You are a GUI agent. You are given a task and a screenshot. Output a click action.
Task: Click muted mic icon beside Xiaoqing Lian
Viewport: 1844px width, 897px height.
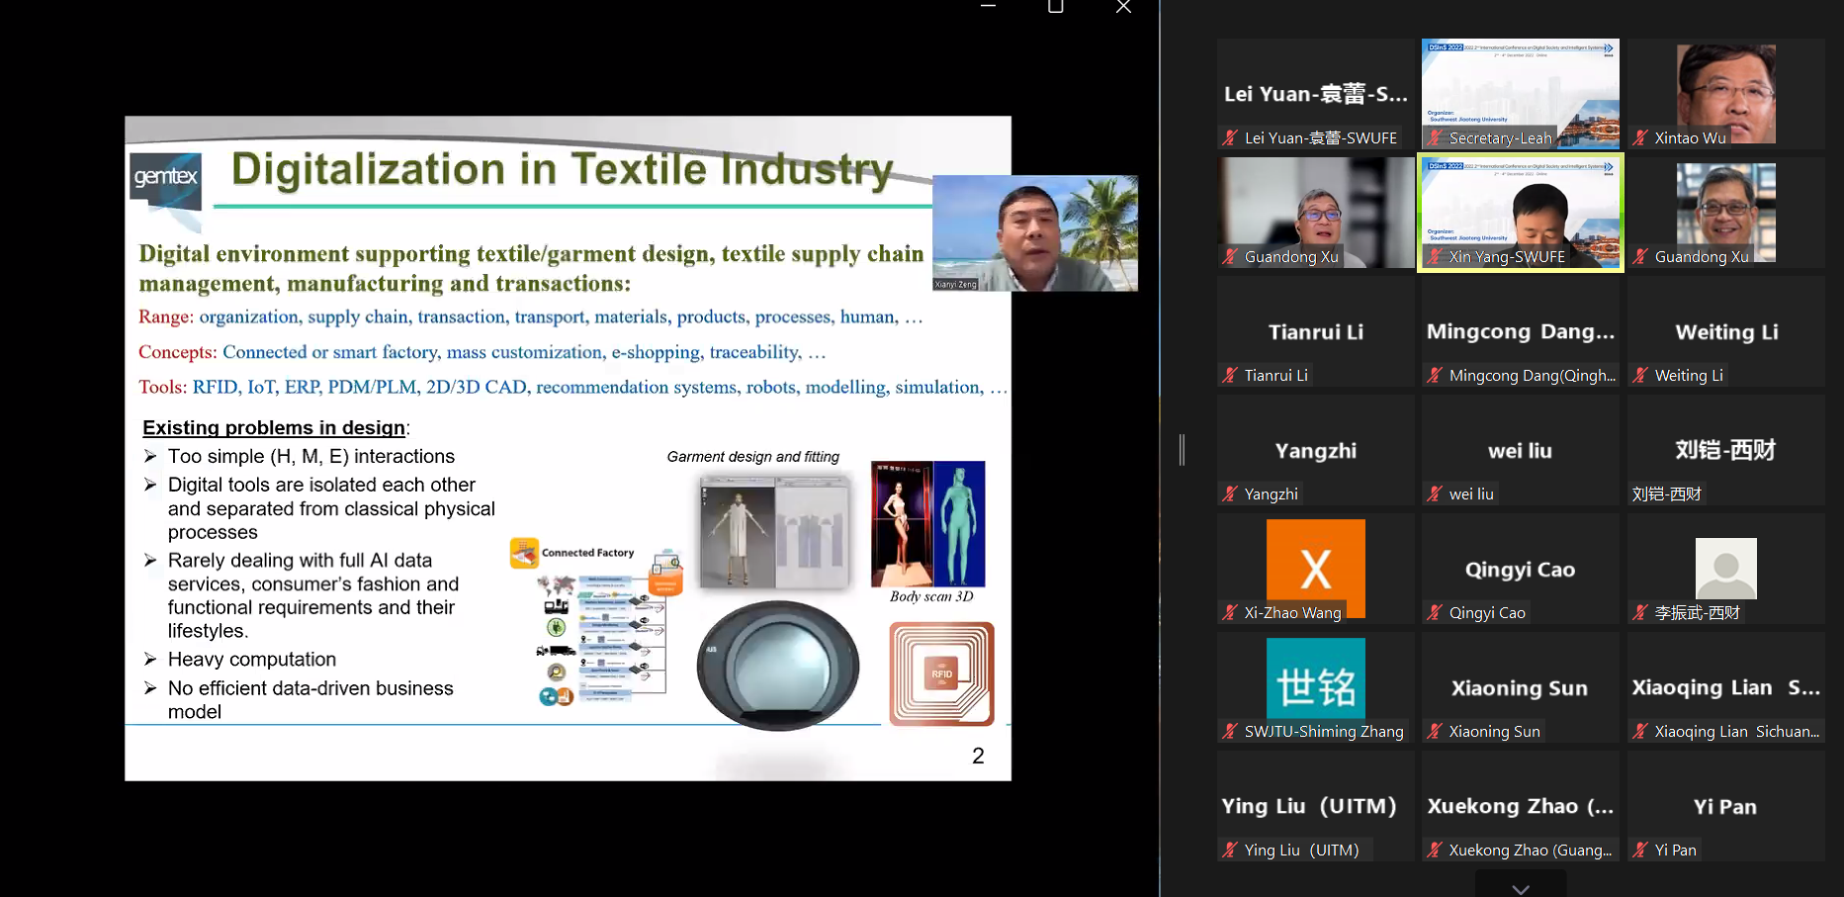point(1640,732)
